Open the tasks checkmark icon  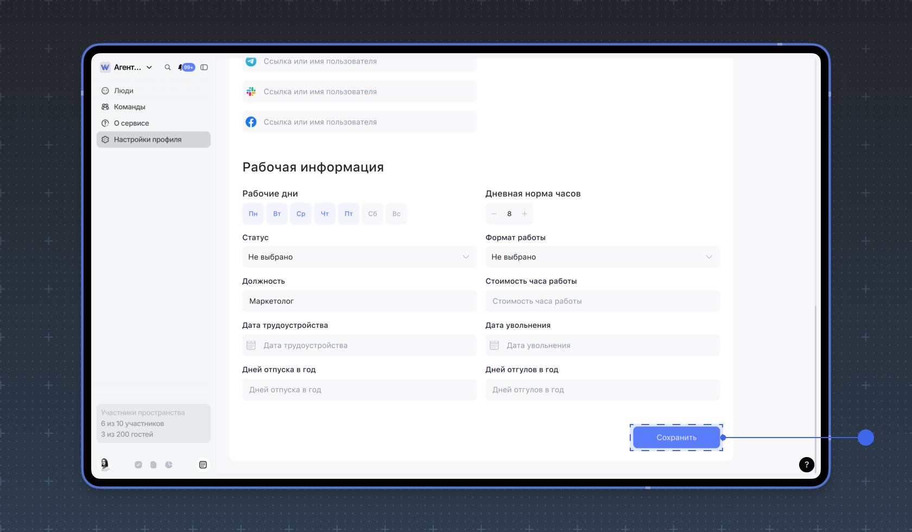pos(138,465)
